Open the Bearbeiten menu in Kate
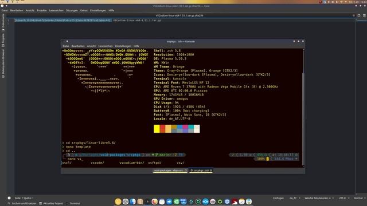The image size is (367, 206). [x=17, y=10]
